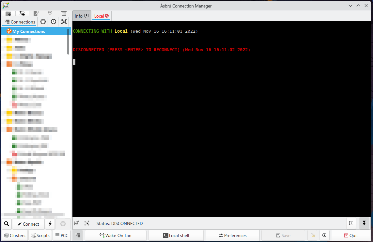Click the Wake On Lan button
The image size is (373, 242).
[x=116, y=235]
